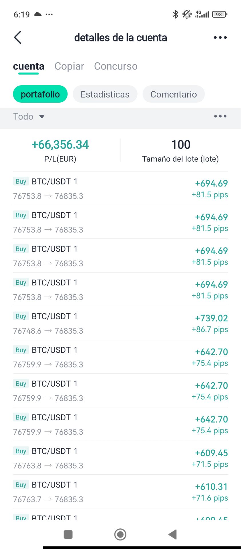Open the Estadísticas section
This screenshot has height=549, width=241.
pyautogui.click(x=105, y=94)
